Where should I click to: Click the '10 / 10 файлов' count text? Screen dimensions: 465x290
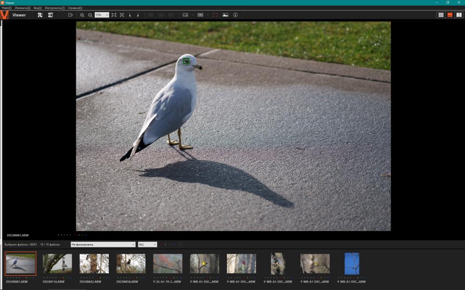point(50,245)
